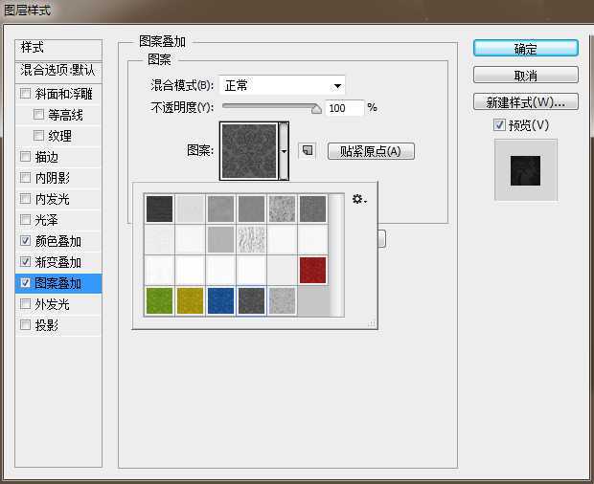Select the red pattern swatch
The width and height of the screenshot is (594, 484).
[x=313, y=270]
